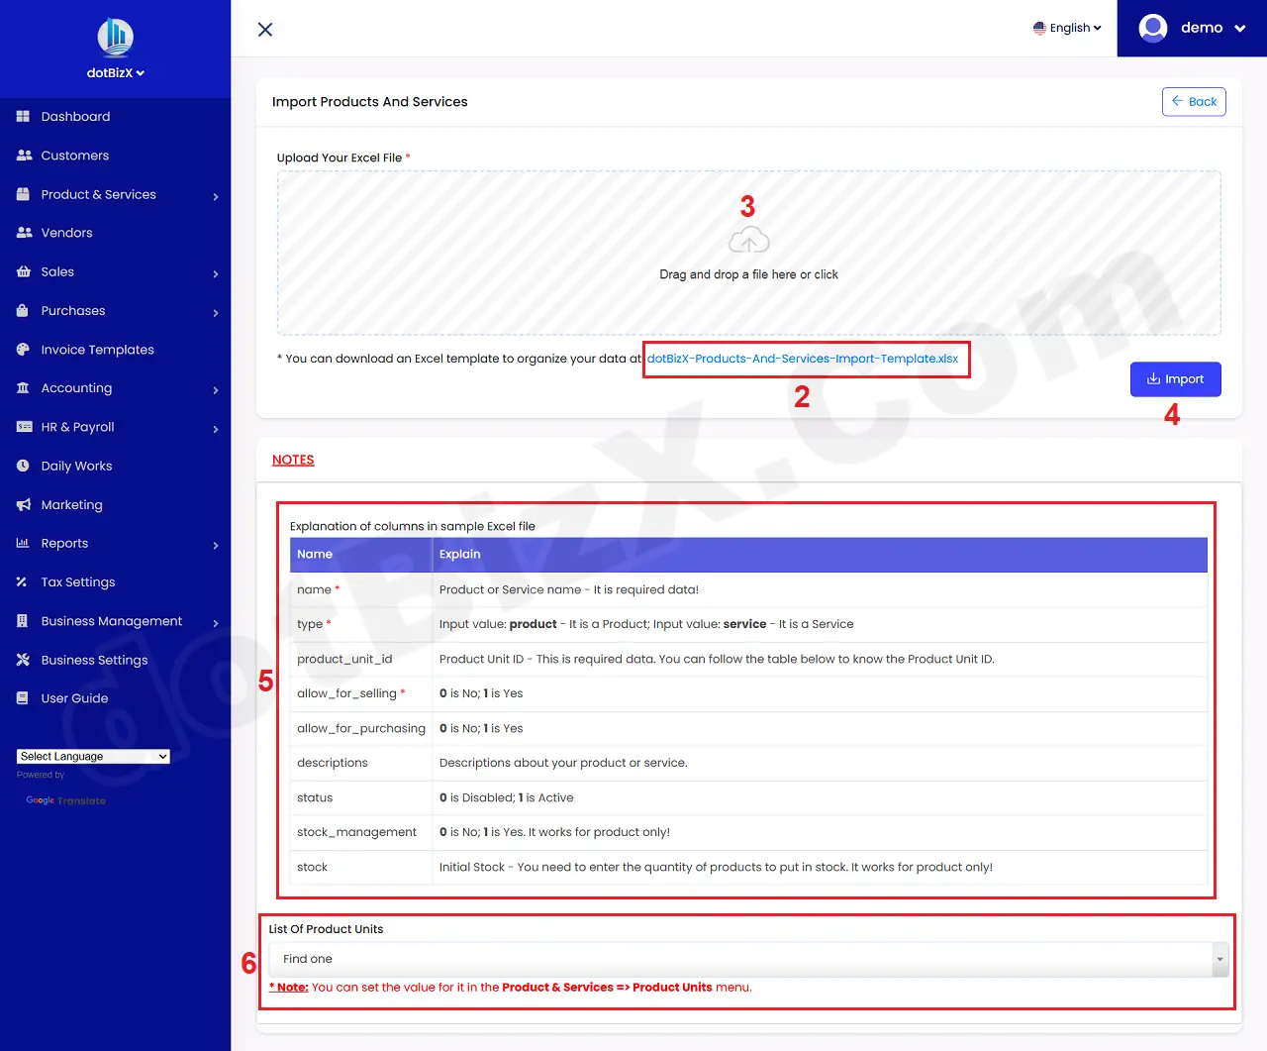
Task: Open the Select Language translator dropdown
Action: [x=92, y=756]
